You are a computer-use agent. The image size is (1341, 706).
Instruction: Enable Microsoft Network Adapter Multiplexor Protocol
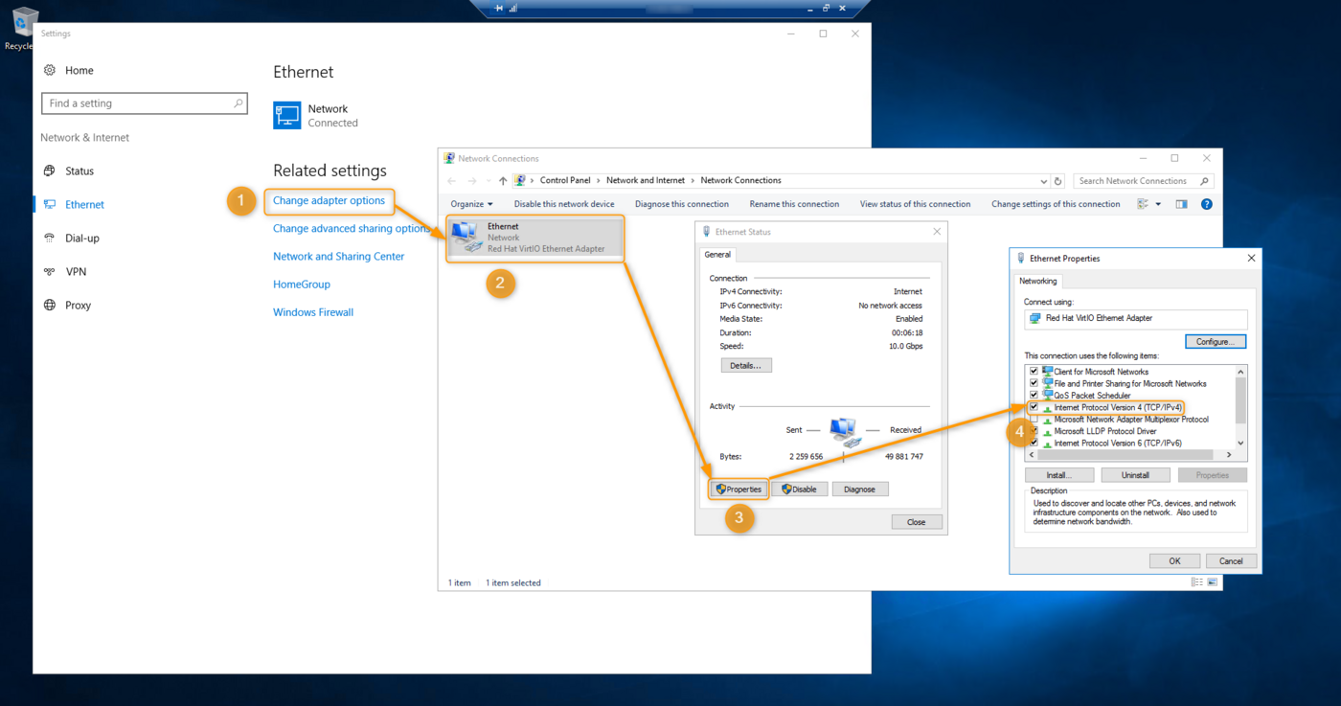1034,420
